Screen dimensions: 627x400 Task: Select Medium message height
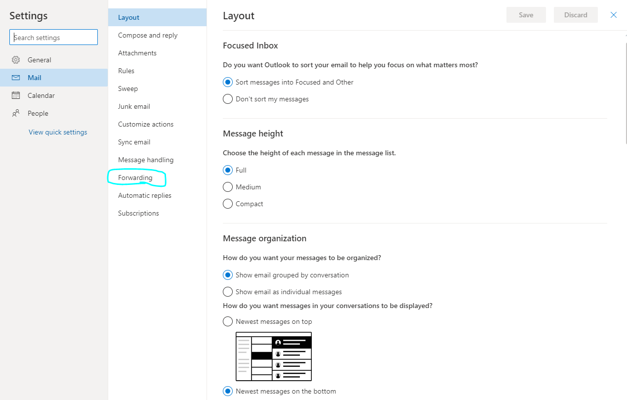pos(227,187)
